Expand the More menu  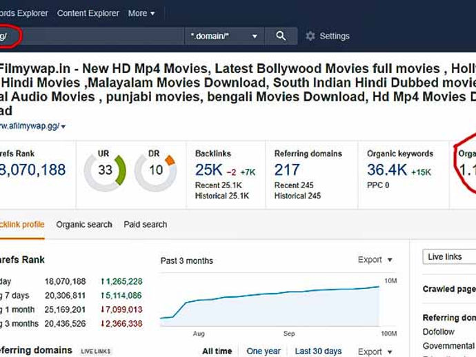click(141, 13)
